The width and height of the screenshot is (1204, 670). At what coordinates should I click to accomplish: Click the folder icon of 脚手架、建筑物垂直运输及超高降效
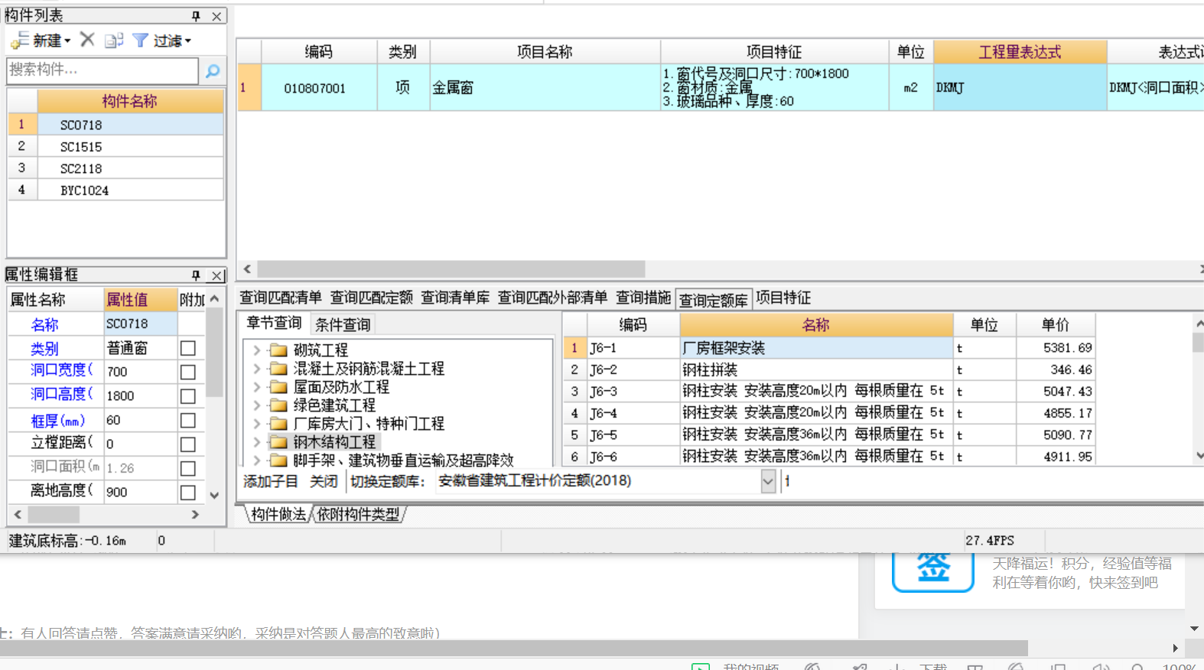pyautogui.click(x=278, y=460)
